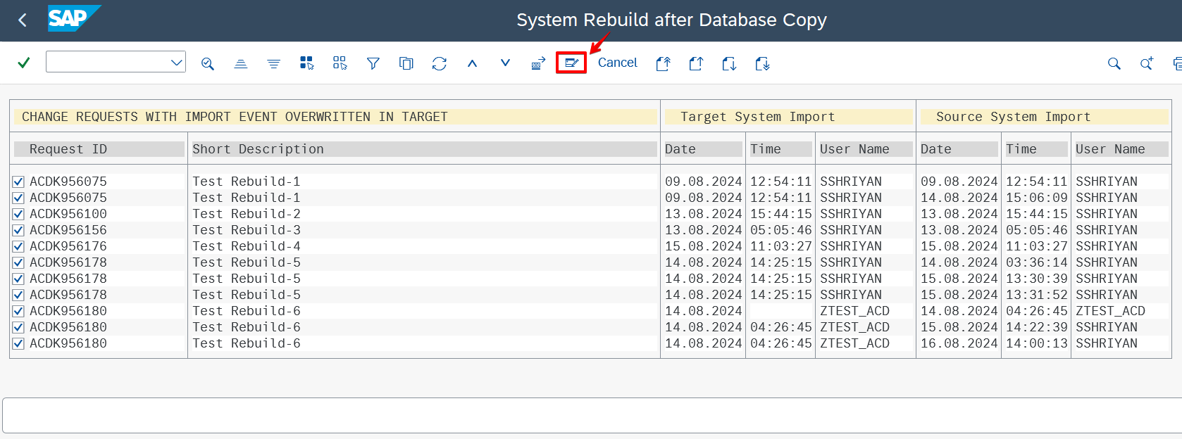Screen dimensions: 1182x439
Task: Toggle ACDK956180 checkbox with source time 14:00:13
Action: (18, 343)
